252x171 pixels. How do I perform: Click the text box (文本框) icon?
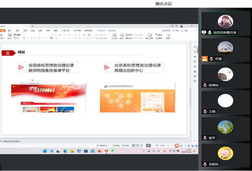114,35
